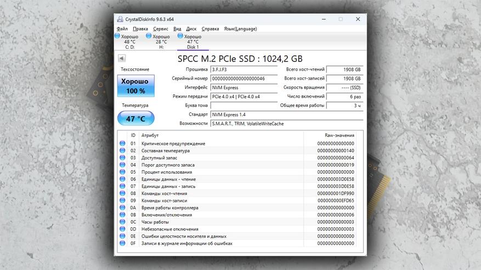Click the previous disk arrow button
The width and height of the screenshot is (481, 270).
[x=121, y=58]
